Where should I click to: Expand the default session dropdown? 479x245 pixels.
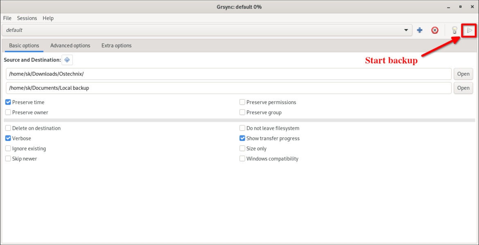pyautogui.click(x=406, y=30)
